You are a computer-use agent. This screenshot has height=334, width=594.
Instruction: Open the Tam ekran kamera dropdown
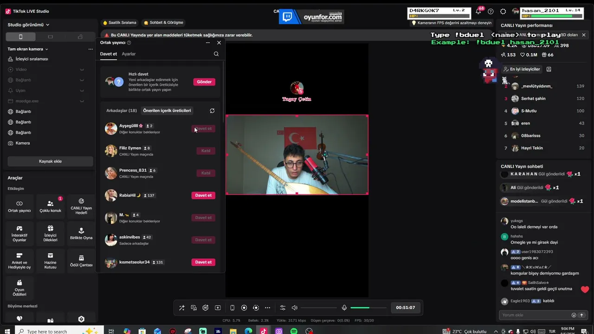tap(28, 49)
